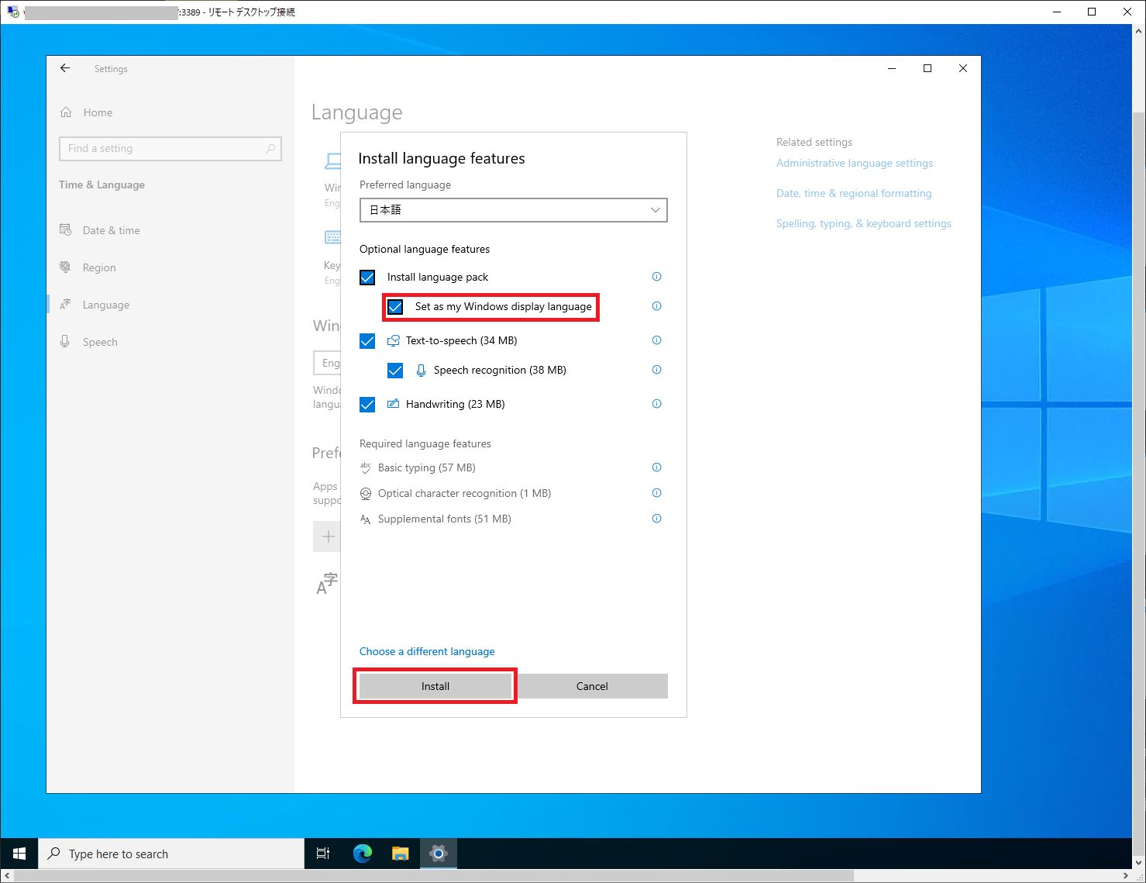Image resolution: width=1146 pixels, height=883 pixels.
Task: Click the Speech recognition microphone icon
Action: coord(421,371)
